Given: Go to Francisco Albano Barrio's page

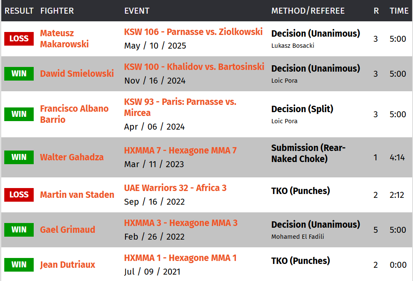Looking at the screenshot, I should [x=74, y=114].
